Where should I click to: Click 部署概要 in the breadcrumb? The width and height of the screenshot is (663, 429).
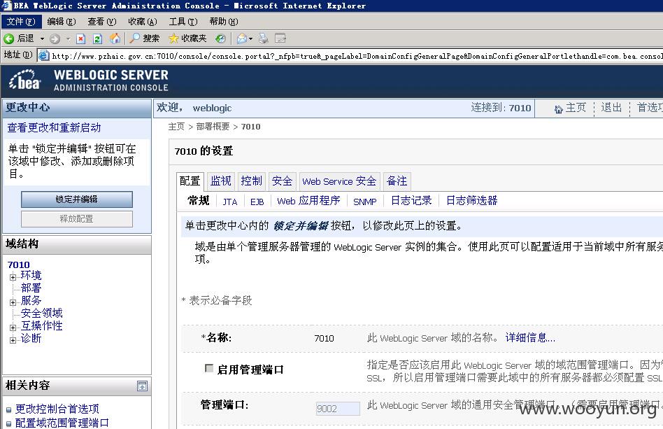[213, 127]
